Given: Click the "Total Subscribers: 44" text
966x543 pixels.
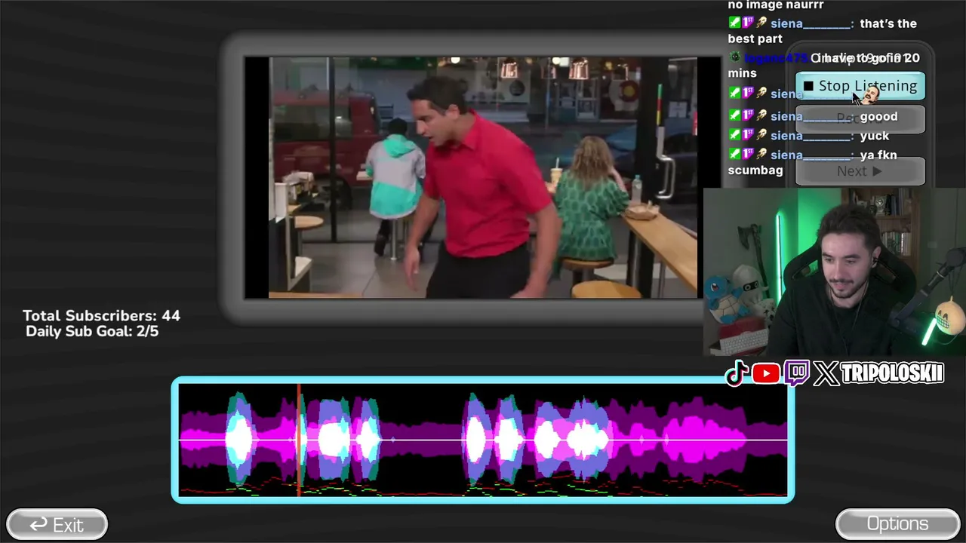Looking at the screenshot, I should (x=101, y=316).
